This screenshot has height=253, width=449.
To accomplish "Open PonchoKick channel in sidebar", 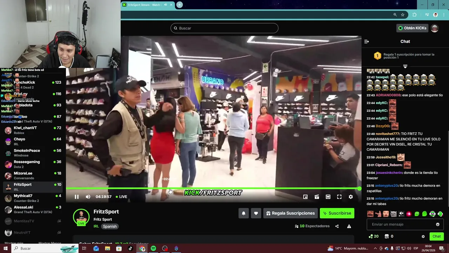I will click(33, 85).
